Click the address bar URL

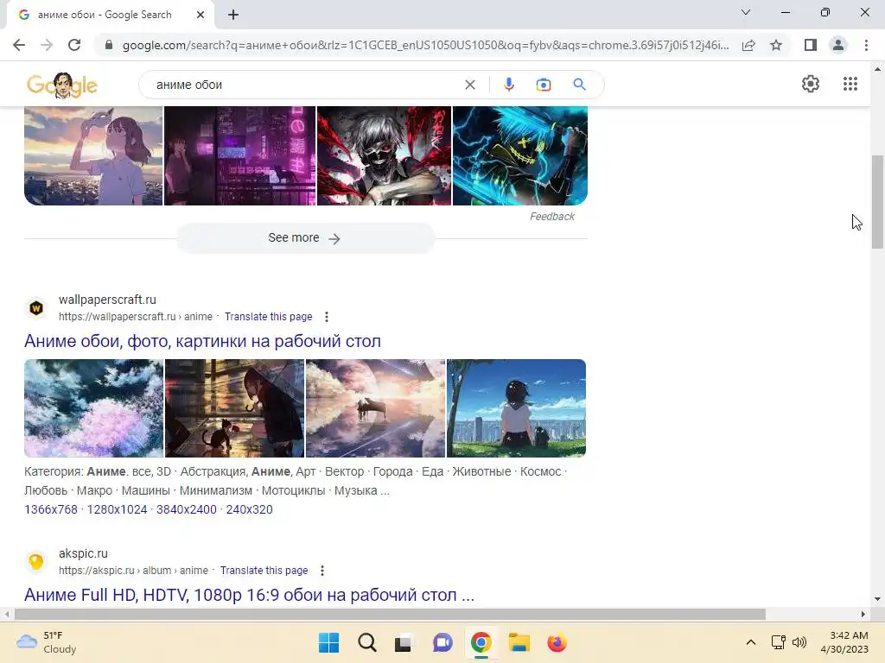click(x=425, y=45)
